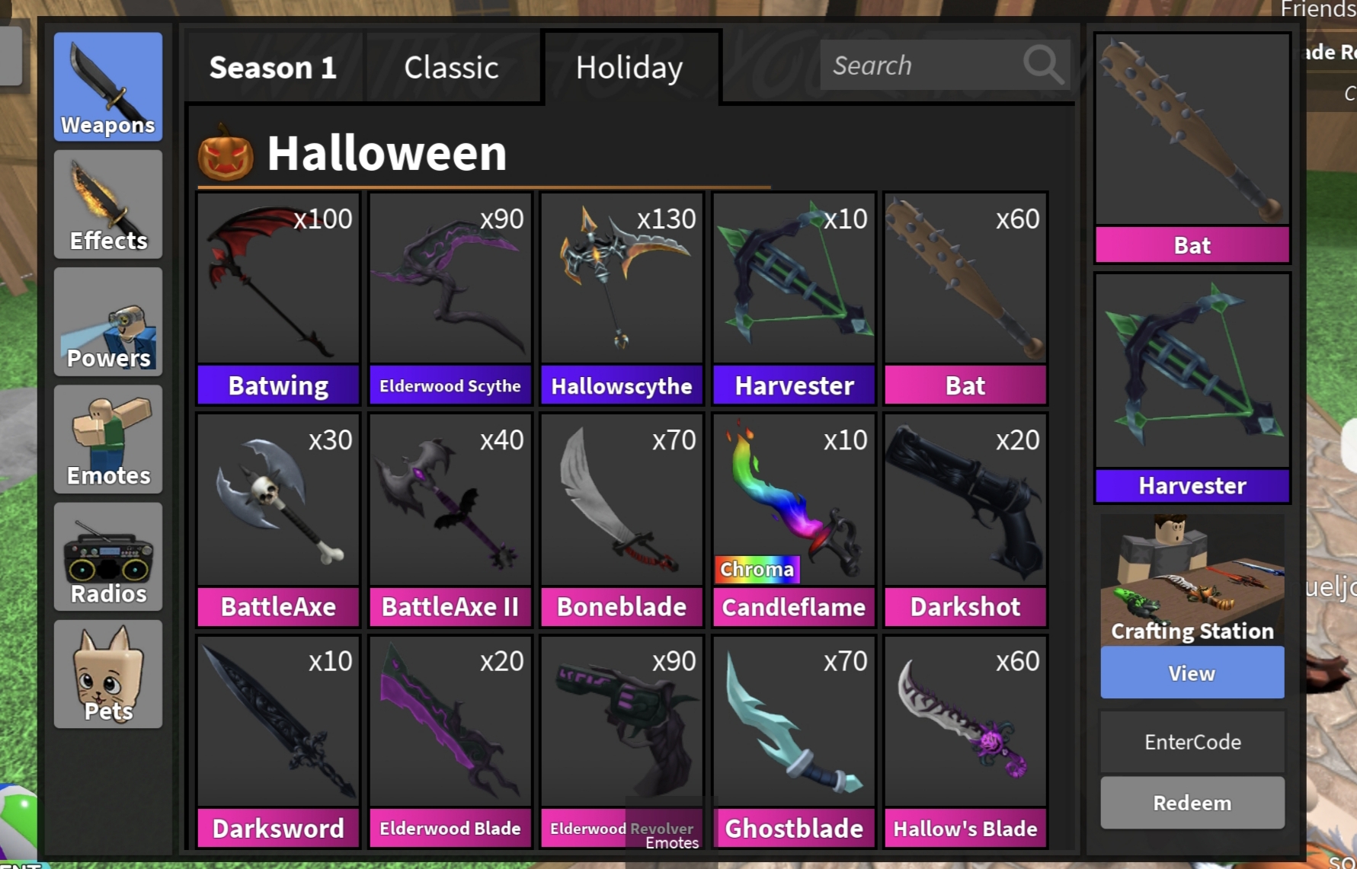Select the Ghostblade knife item
1357x869 pixels.
click(x=794, y=742)
